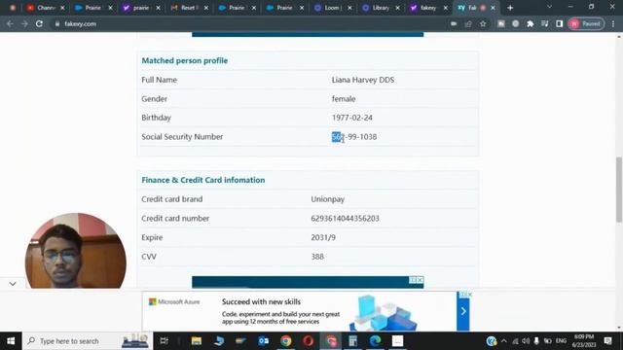Open a new browser tab
This screenshot has width=623, height=350.
[x=510, y=8]
